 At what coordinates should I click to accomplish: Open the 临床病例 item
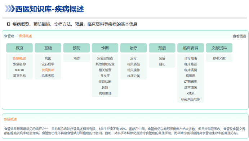coord(191,70)
